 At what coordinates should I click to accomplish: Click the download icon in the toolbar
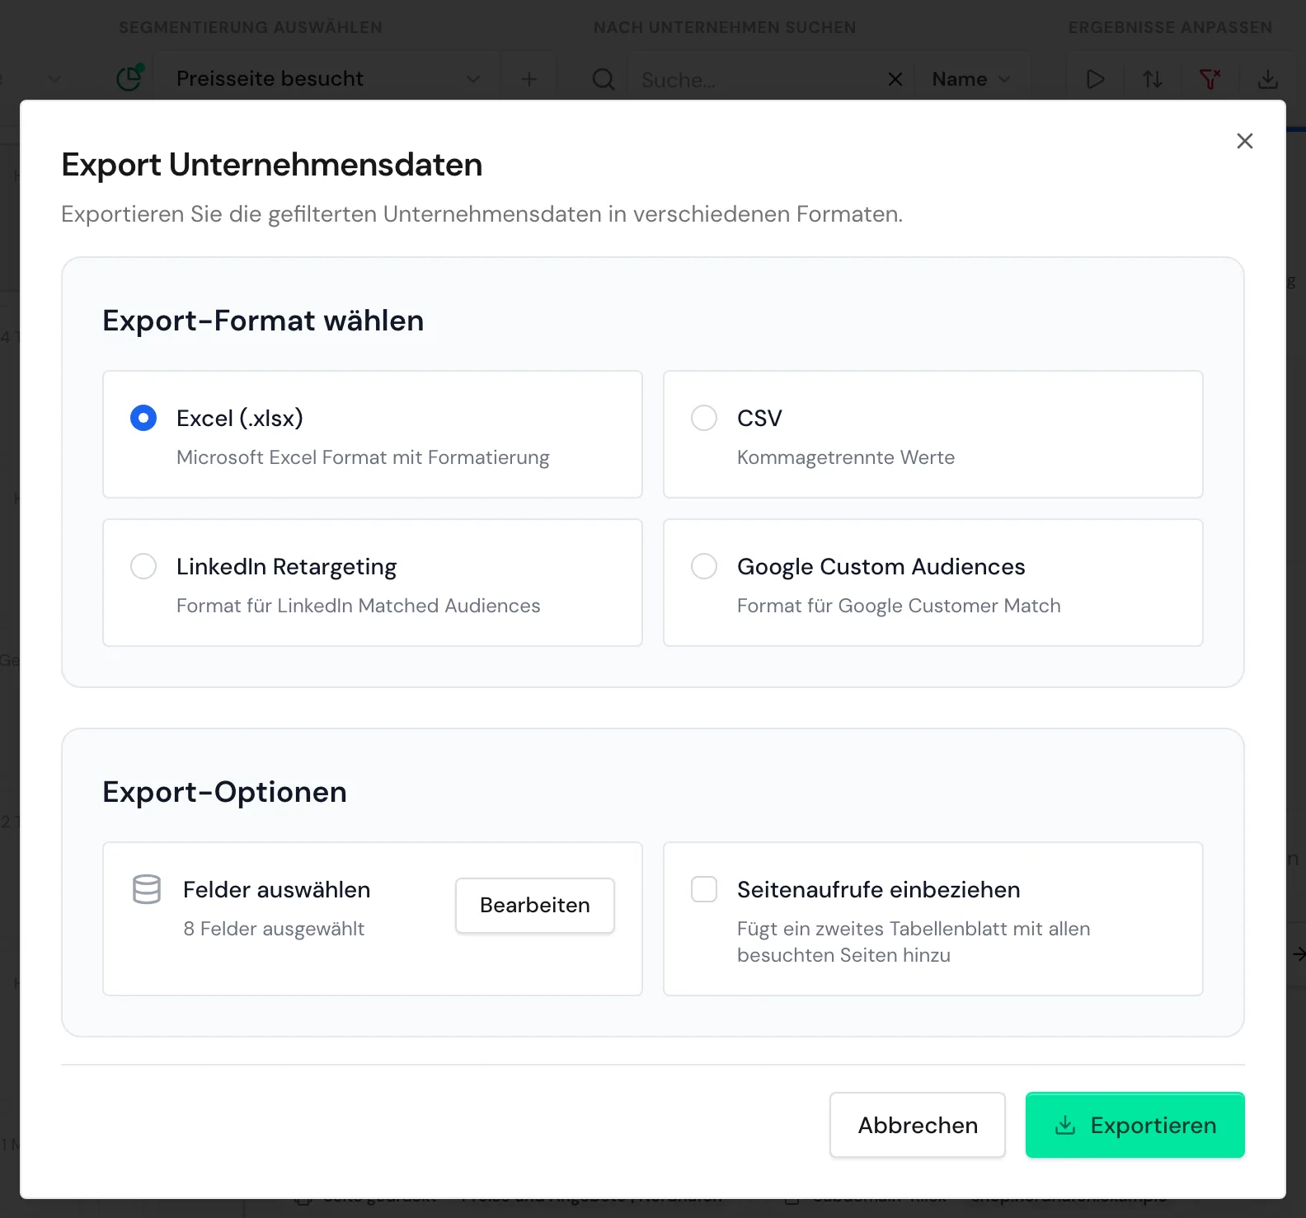click(1268, 79)
